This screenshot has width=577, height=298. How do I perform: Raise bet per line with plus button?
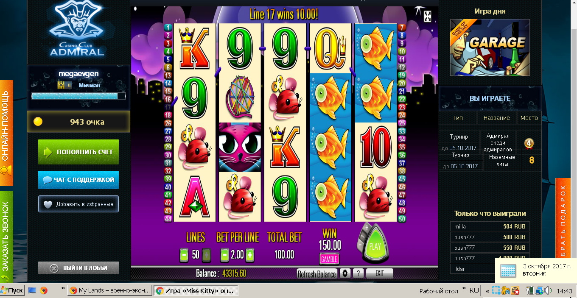point(250,255)
